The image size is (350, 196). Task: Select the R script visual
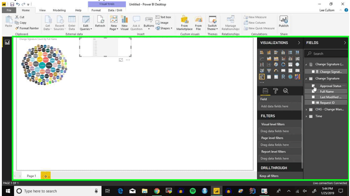[x=283, y=77]
